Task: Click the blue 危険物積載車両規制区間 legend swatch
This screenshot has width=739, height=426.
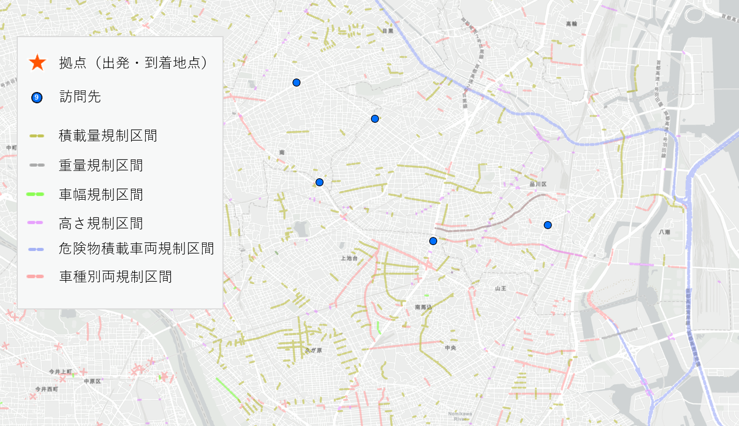Action: [x=37, y=249]
